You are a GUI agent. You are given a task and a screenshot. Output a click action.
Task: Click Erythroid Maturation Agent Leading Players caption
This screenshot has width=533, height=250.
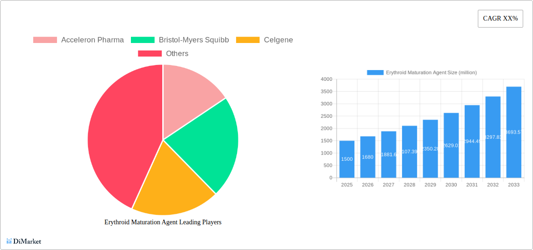tap(163, 222)
